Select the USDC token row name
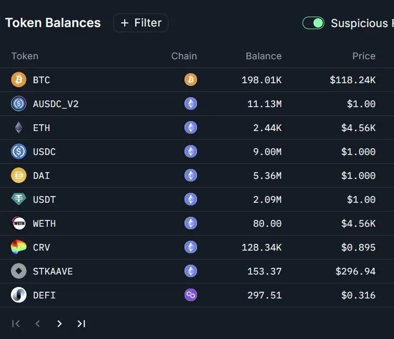394x339 pixels. [44, 152]
